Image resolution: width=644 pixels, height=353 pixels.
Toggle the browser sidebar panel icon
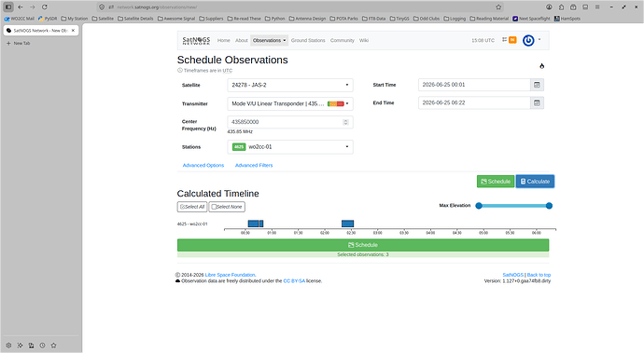(8, 7)
